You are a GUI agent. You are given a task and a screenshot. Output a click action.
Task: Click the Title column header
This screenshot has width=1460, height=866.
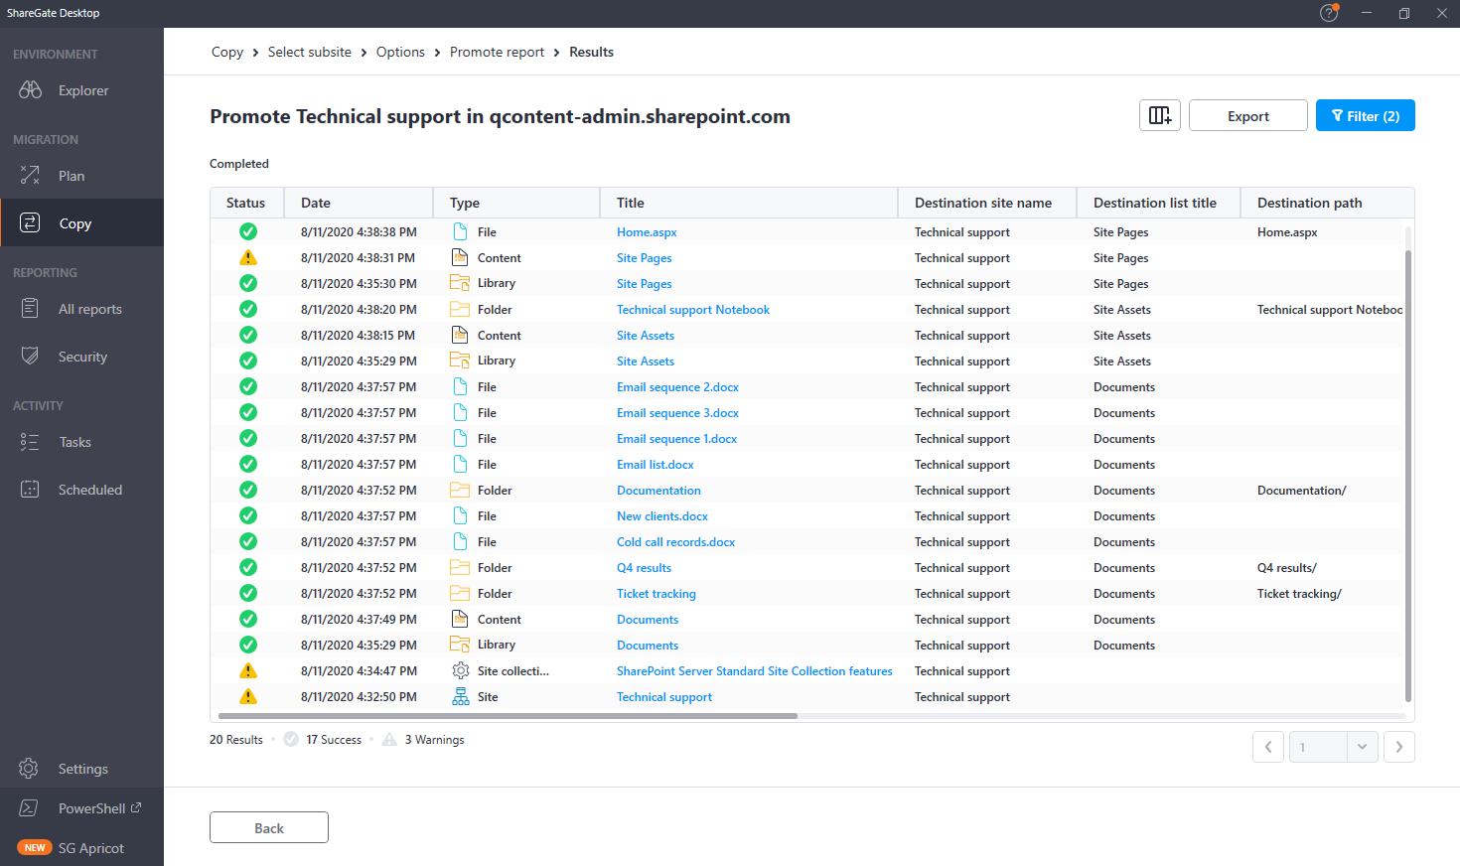[749, 203]
